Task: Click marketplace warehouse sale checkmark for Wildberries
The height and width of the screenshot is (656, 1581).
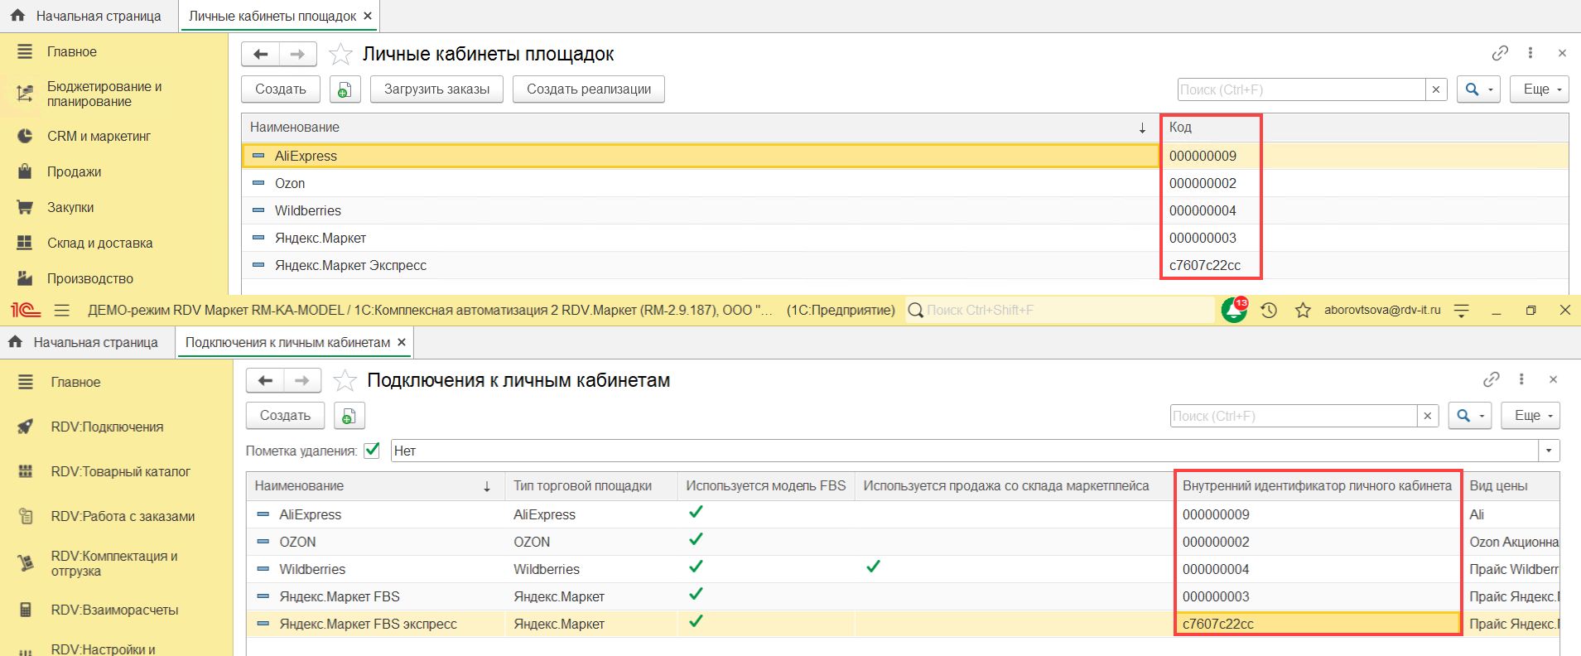Action: [x=873, y=567]
